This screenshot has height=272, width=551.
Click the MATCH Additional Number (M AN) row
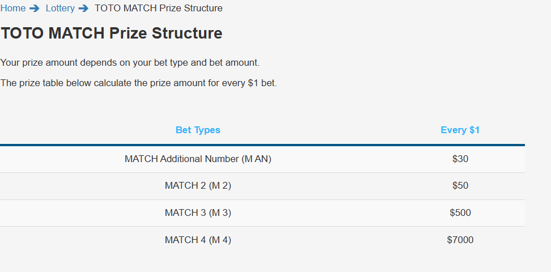pos(262,159)
